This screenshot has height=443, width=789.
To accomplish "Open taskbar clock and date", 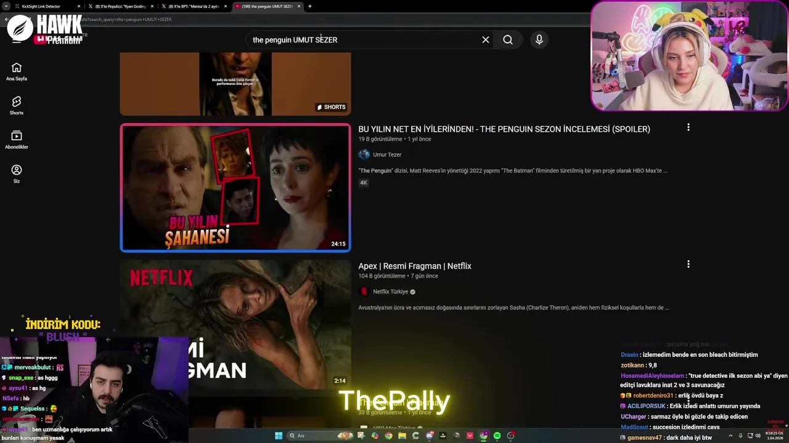I will pos(775,436).
